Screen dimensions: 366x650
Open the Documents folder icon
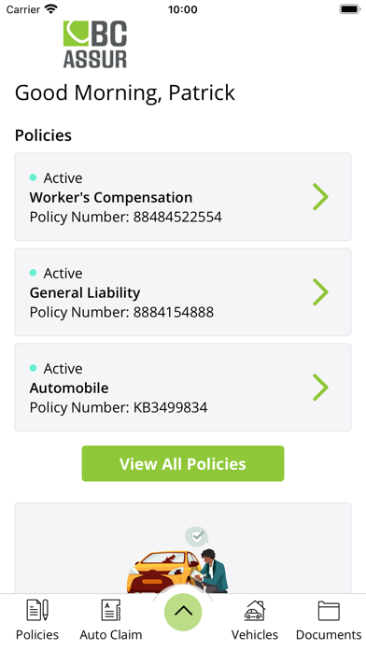coord(329,611)
